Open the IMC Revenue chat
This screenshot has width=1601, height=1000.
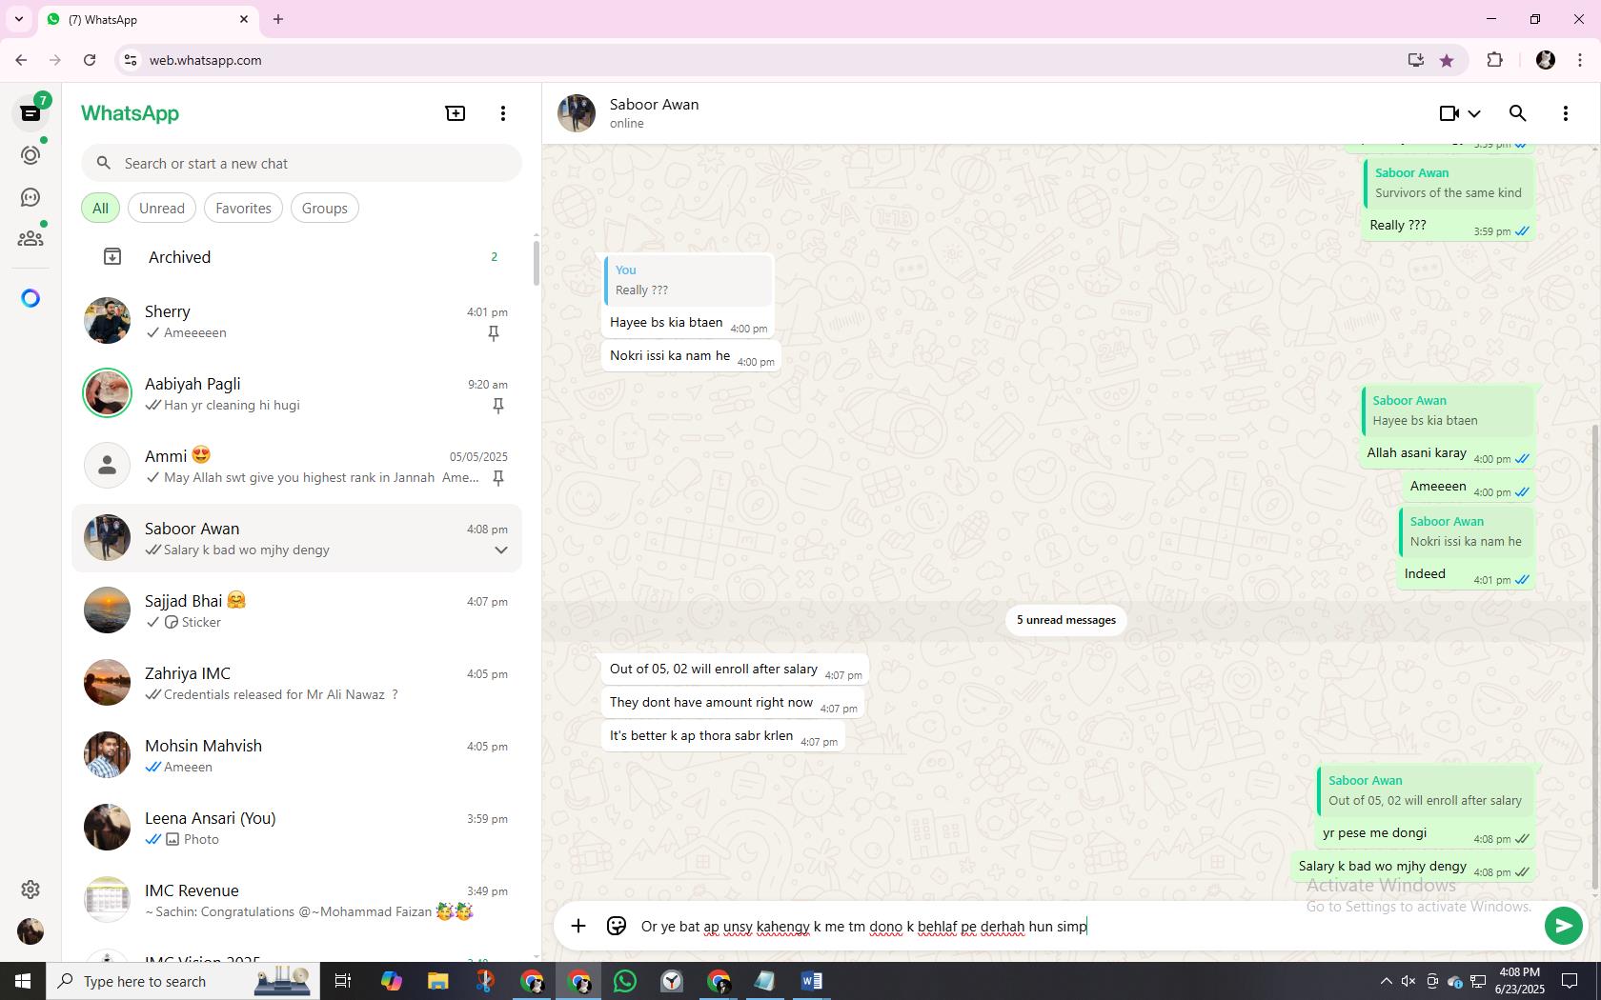[297, 901]
